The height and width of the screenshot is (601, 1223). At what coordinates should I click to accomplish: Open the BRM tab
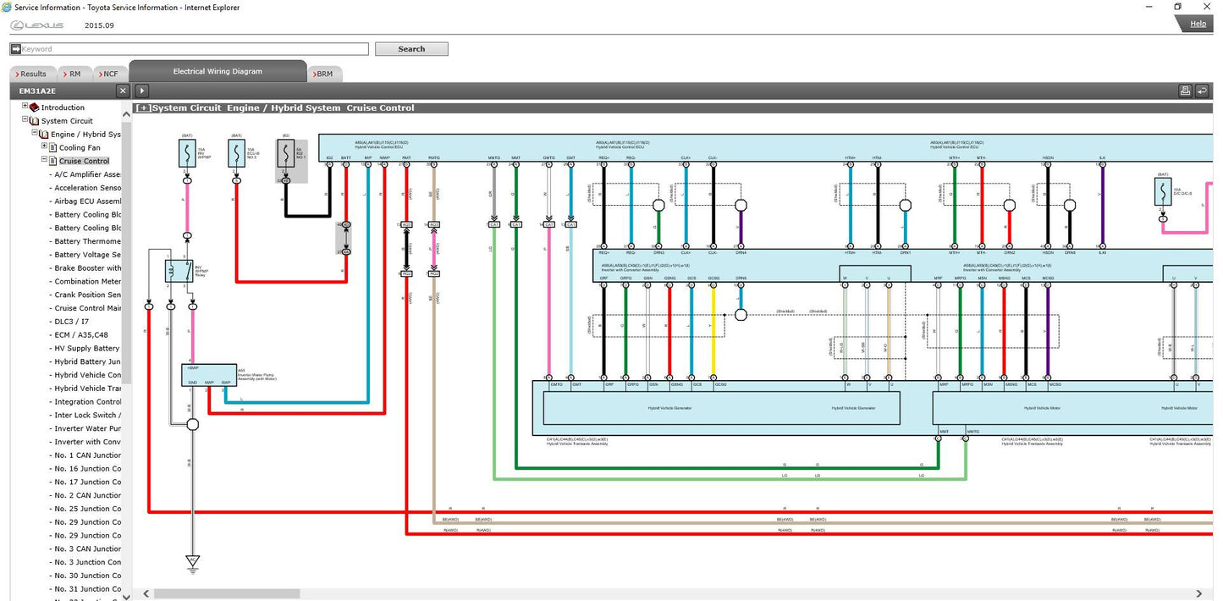tap(324, 74)
